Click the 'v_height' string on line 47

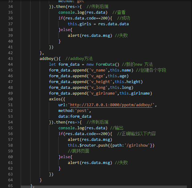click(101, 82)
